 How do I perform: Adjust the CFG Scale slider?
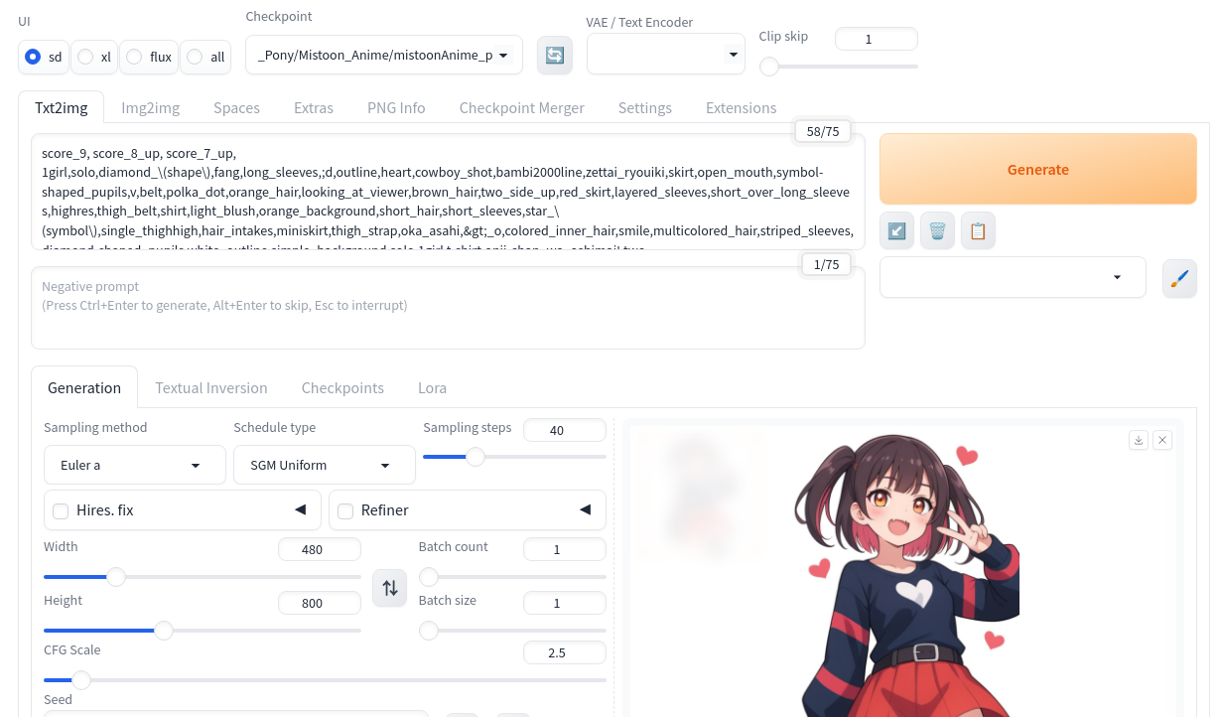pyautogui.click(x=325, y=680)
